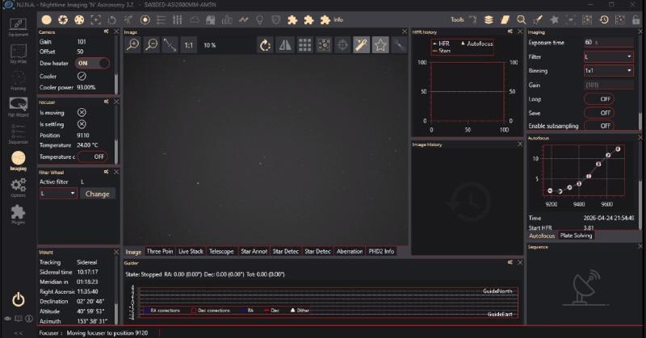Open the Filter Wheel L filter dropdown
646x338 pixels.
[58, 193]
